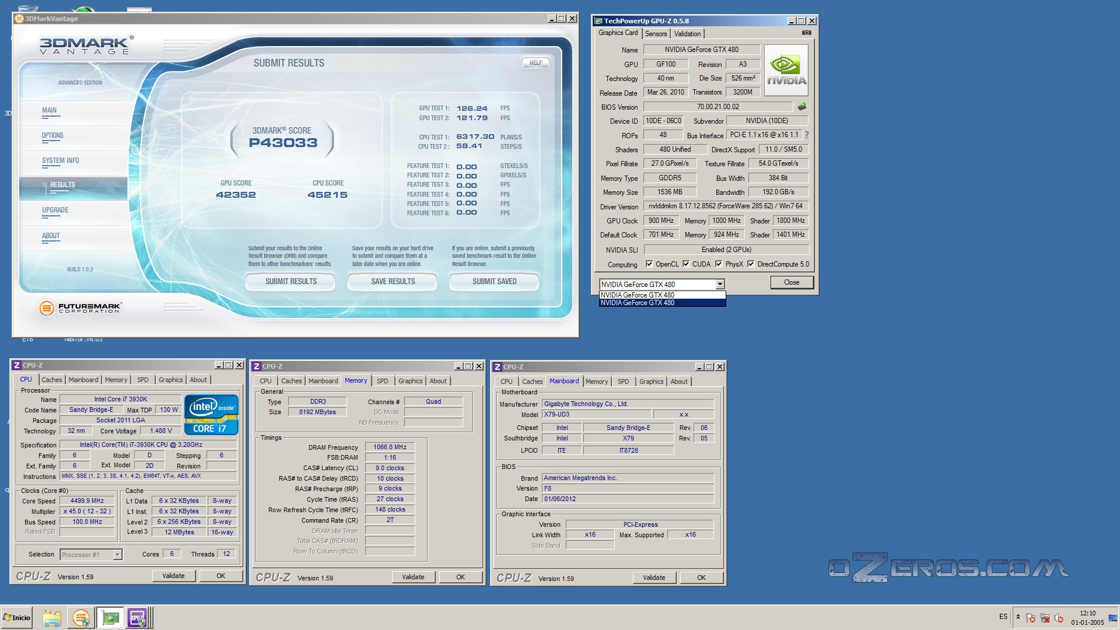Viewport: 1120px width, 630px height.
Task: Click the action center flag tray icon
Action: click(1031, 618)
